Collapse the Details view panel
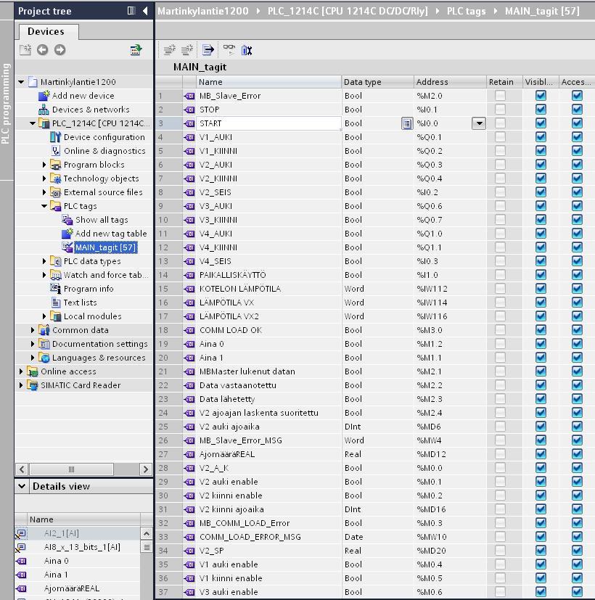The width and height of the screenshot is (595, 600). tap(22, 486)
